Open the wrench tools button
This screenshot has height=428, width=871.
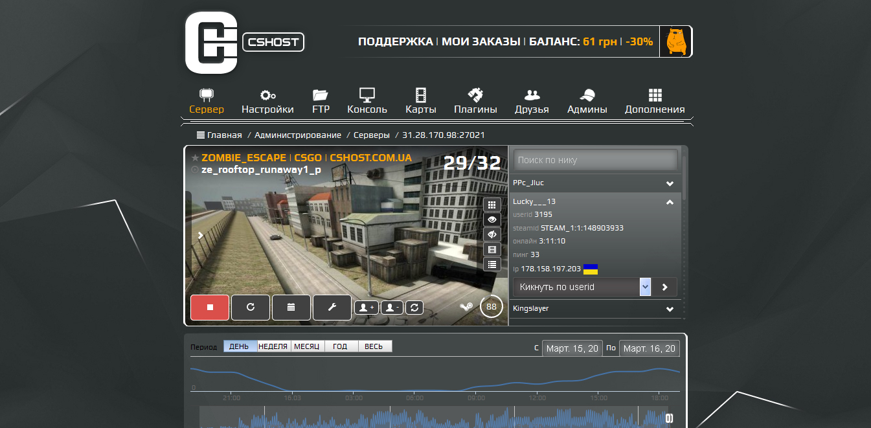click(332, 308)
